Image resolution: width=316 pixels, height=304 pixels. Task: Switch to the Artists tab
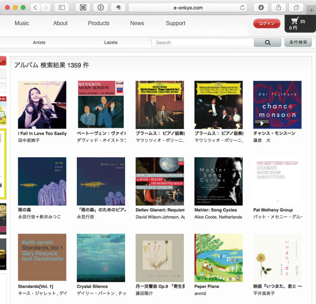click(x=39, y=42)
